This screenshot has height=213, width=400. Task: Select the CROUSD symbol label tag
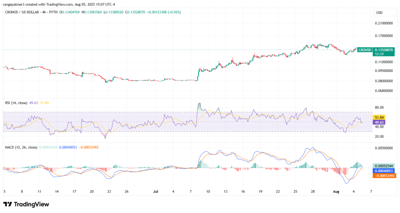click(x=365, y=50)
